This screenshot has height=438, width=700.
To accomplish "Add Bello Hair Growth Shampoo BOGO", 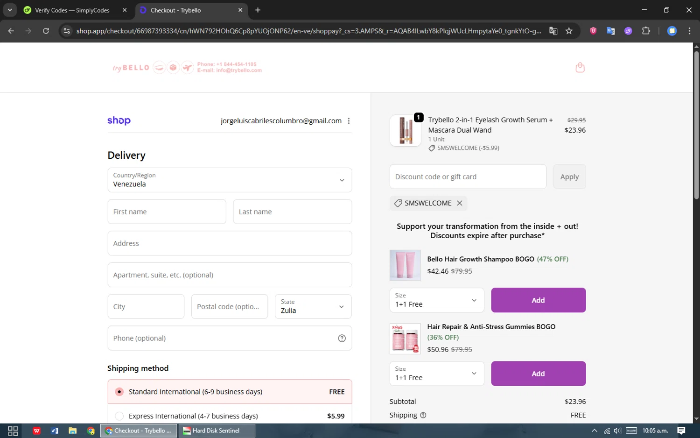I will pos(538,300).
